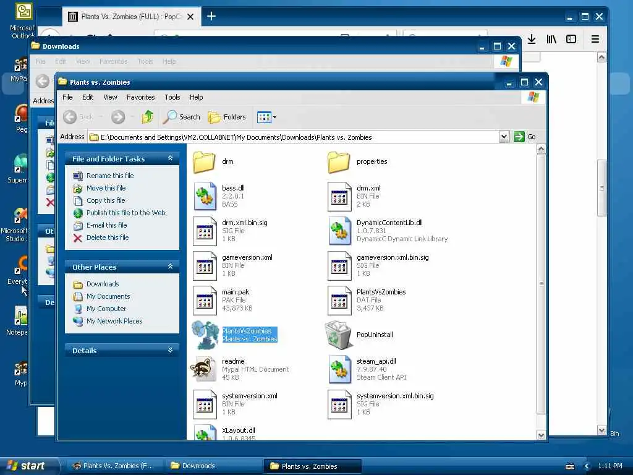
Task: Close the Plants Vs. Zombies browser tab
Action: point(190,17)
